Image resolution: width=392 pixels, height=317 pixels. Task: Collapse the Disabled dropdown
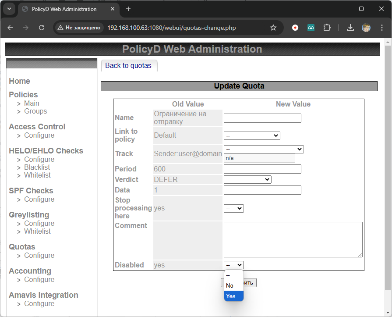pyautogui.click(x=234, y=265)
